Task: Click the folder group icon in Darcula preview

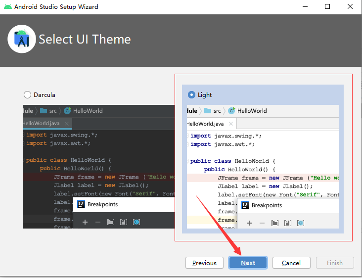Action: point(111,222)
